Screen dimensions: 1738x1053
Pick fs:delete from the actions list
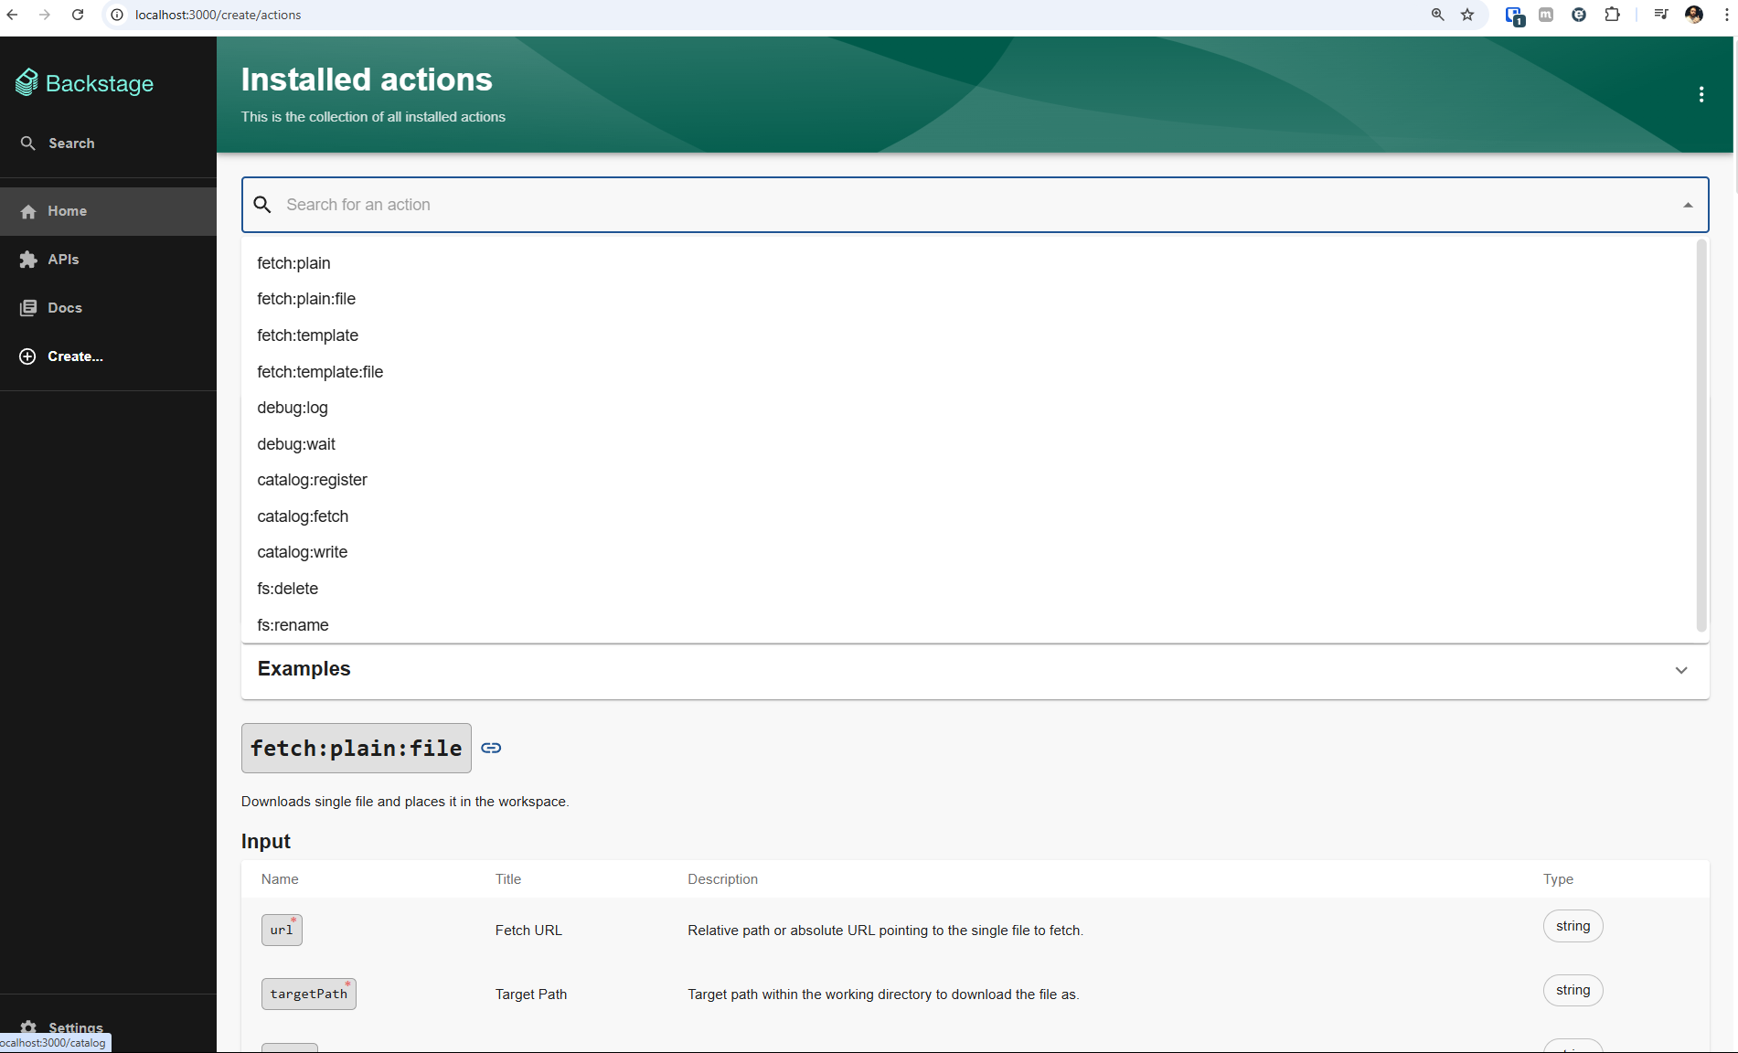pyautogui.click(x=287, y=589)
